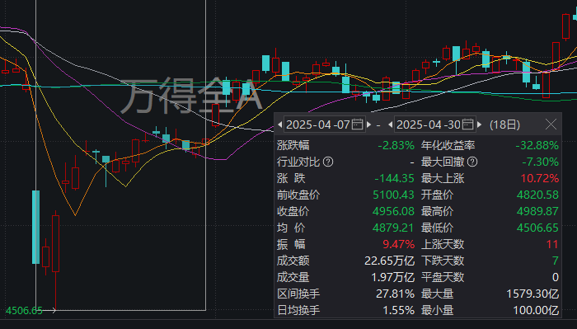577x329 pixels.
Task: Click the 振幅 value 9.47%
Action: pos(398,244)
